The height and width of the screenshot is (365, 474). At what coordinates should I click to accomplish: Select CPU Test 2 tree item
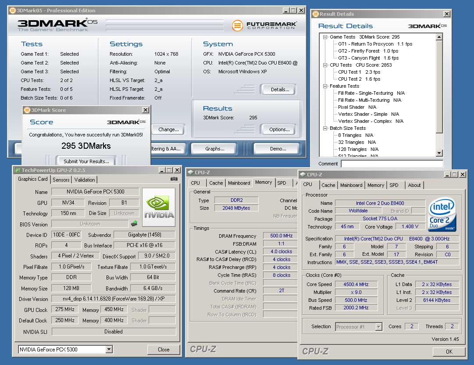[359, 79]
